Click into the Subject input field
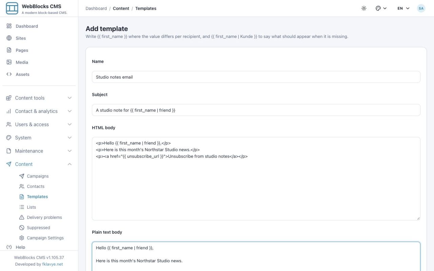Screen dimensions: 434x271 click(x=256, y=110)
